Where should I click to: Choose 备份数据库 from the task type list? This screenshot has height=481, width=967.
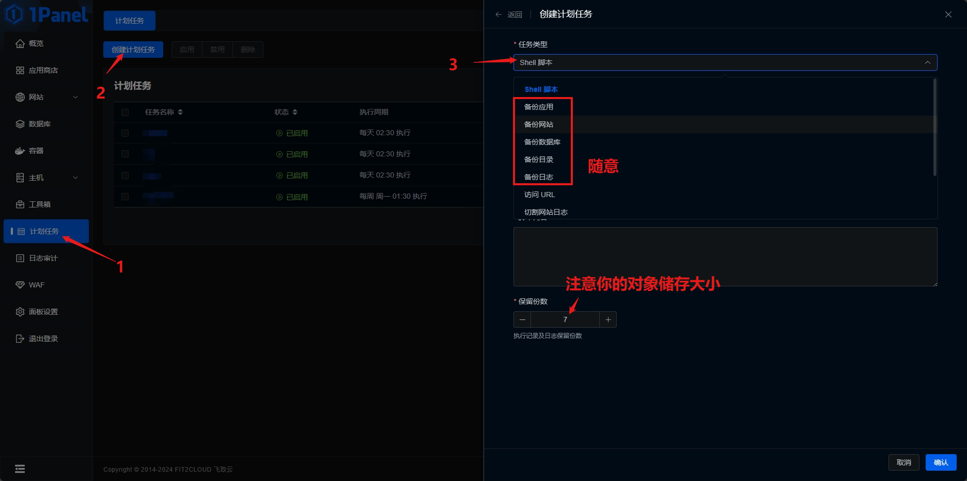tap(542, 142)
